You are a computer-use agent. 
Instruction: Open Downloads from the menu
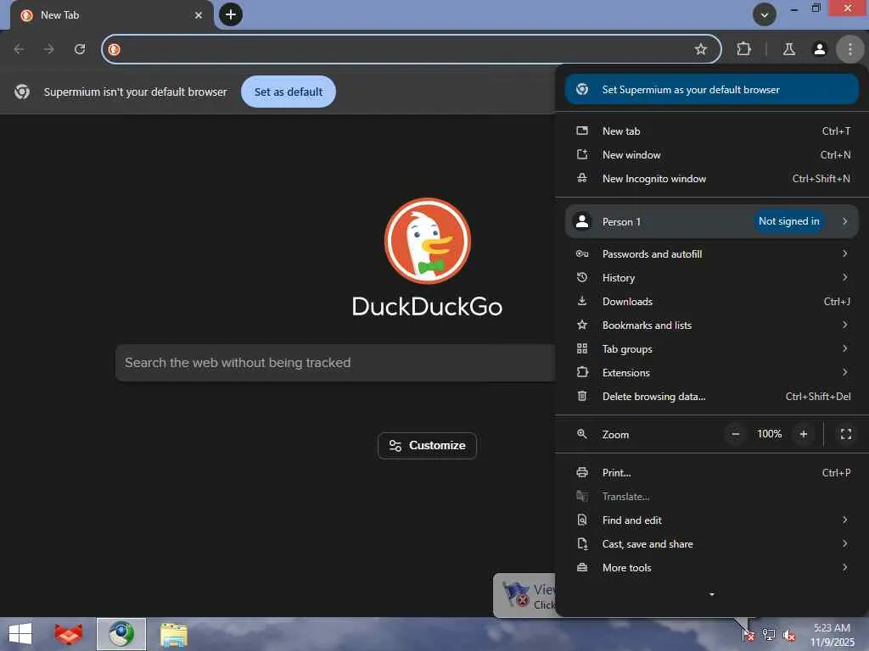712,302
